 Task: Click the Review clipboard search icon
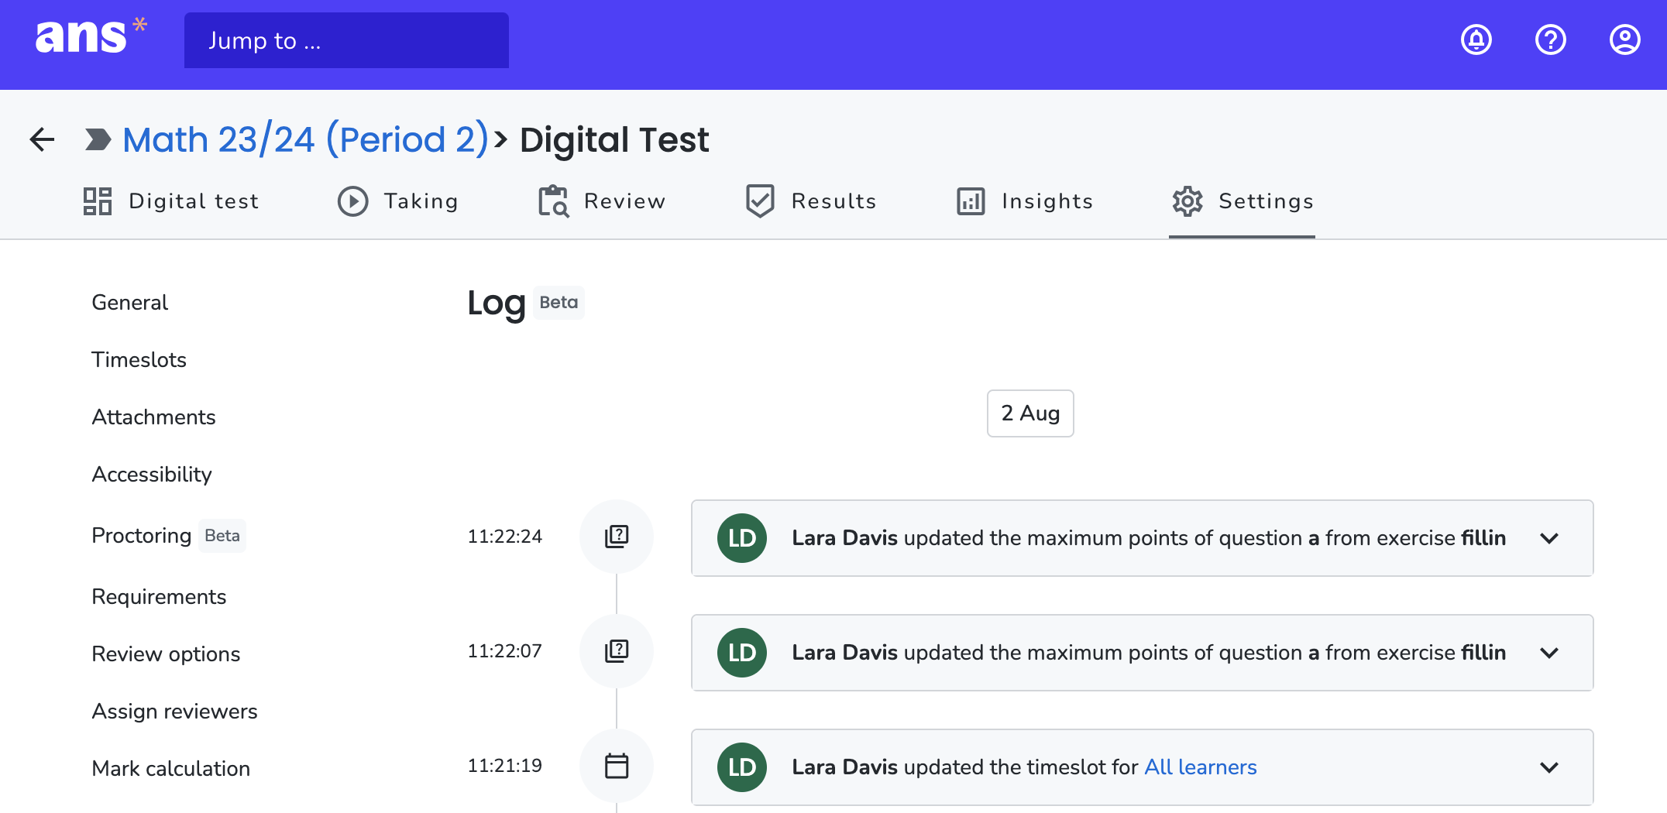pyautogui.click(x=552, y=201)
